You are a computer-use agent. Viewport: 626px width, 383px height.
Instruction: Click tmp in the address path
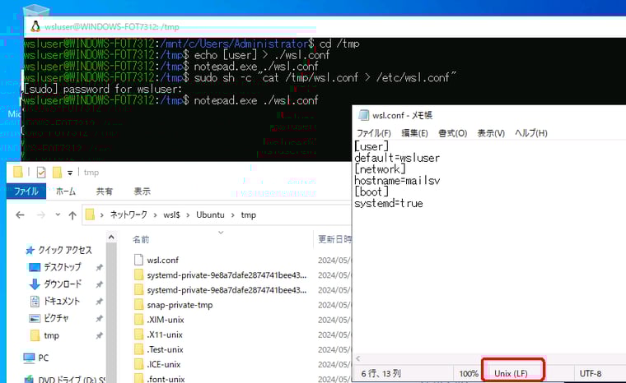248,215
